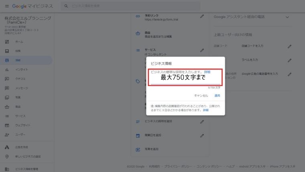The height and width of the screenshot is (172, 305).
Task: Click the 写真を追加 camera icon
Action: (138, 149)
